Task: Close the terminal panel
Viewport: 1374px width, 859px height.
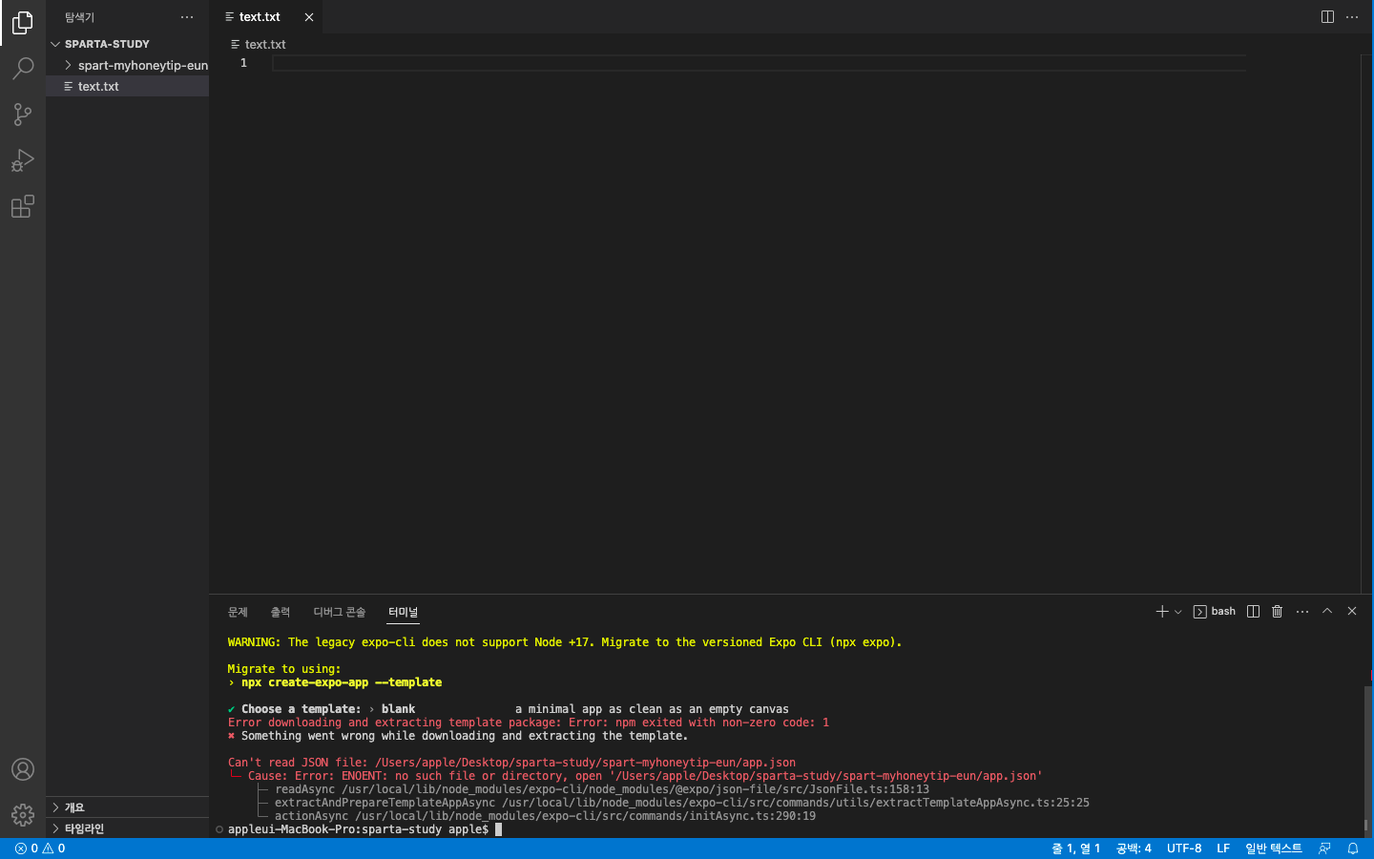Action: click(1352, 612)
